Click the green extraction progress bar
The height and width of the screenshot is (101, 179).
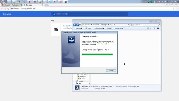(97, 54)
